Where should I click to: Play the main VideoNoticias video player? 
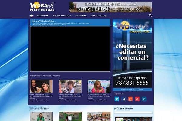point(70,49)
